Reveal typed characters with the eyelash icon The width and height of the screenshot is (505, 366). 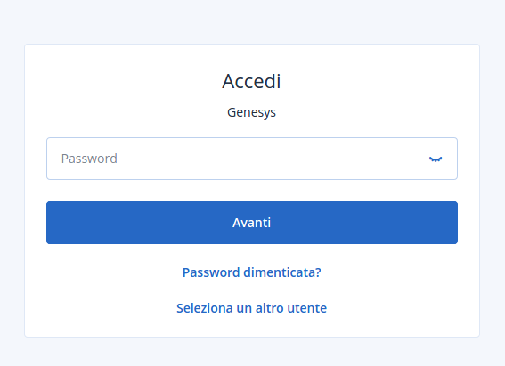click(x=436, y=159)
